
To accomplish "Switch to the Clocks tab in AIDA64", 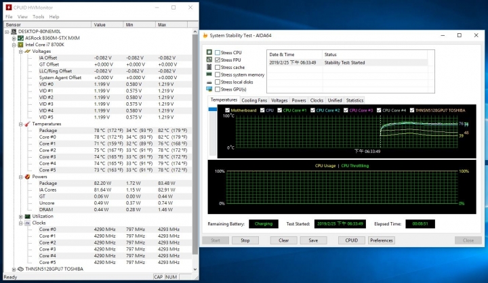I will (317, 100).
